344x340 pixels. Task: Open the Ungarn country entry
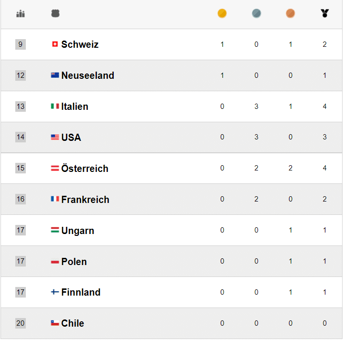[x=77, y=231]
